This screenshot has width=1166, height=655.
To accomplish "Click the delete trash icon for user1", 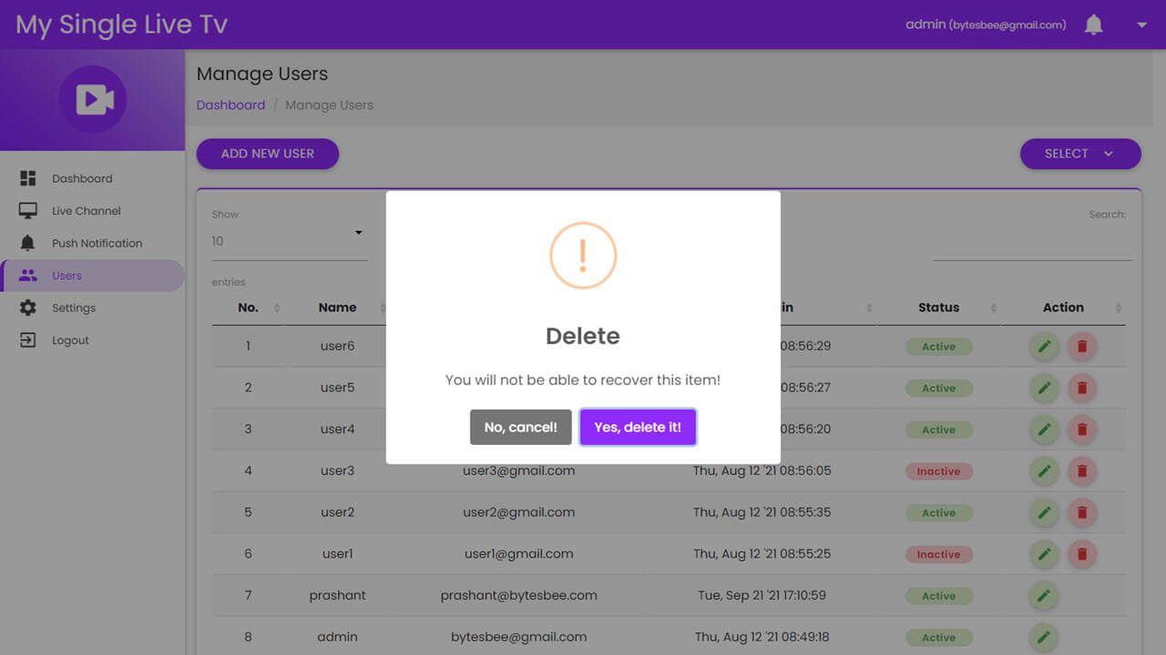I will (x=1082, y=554).
